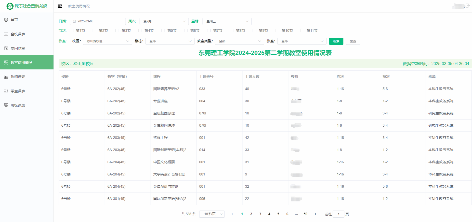Click the 教室使用情况 breadcrumb text
Image resolution: width=472 pixels, height=222 pixels.
tap(79, 6)
